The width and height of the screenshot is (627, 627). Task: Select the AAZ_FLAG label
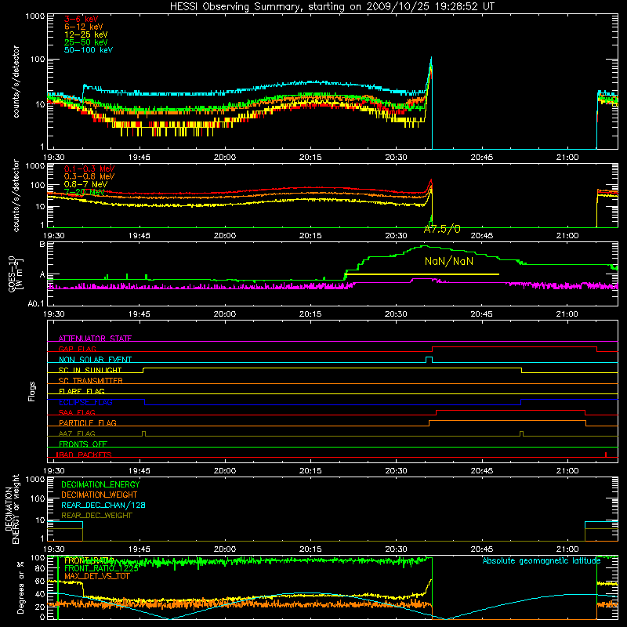tap(77, 433)
